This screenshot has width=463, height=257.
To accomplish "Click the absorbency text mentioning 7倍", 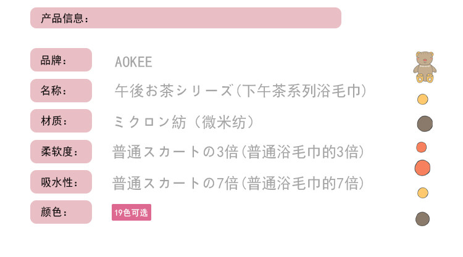I will pos(238,183).
